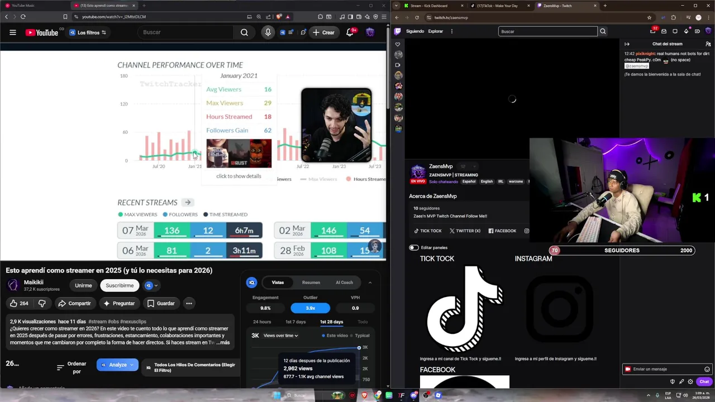Open Twitch chat settings gear

click(x=690, y=382)
